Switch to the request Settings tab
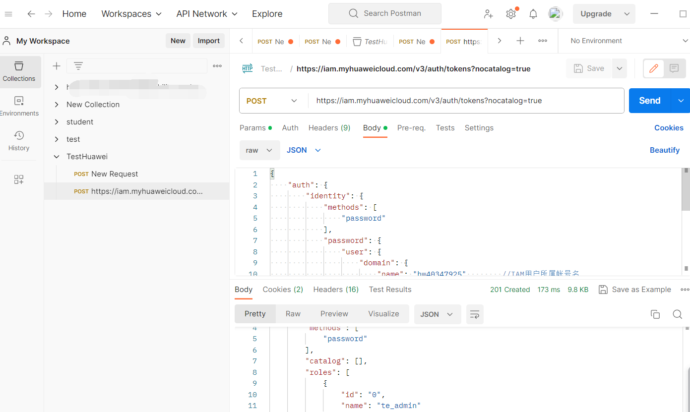 click(x=479, y=128)
